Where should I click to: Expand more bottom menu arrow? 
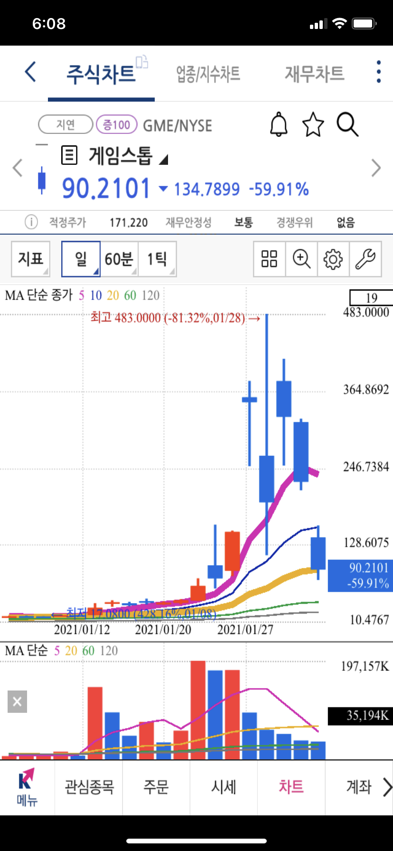(387, 787)
